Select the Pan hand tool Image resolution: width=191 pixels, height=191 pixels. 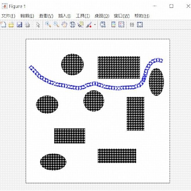(x=64, y=25)
